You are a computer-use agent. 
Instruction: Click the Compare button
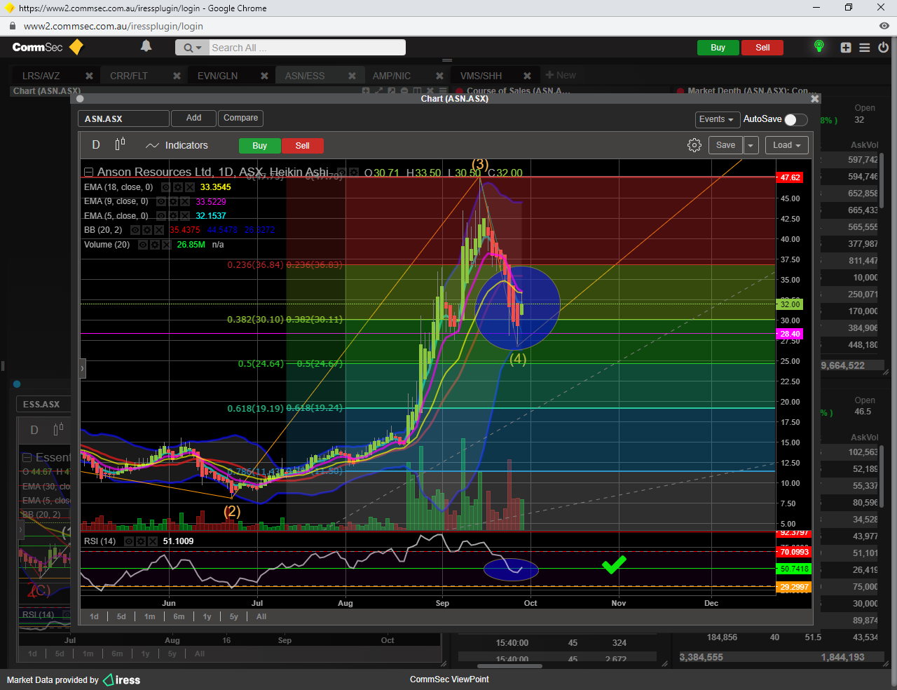[x=240, y=118]
